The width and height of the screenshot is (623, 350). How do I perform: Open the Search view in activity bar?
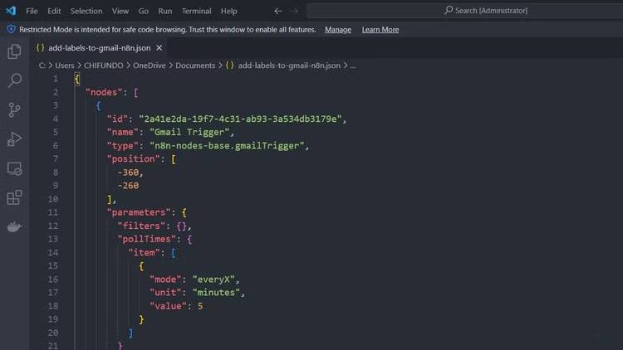14,80
